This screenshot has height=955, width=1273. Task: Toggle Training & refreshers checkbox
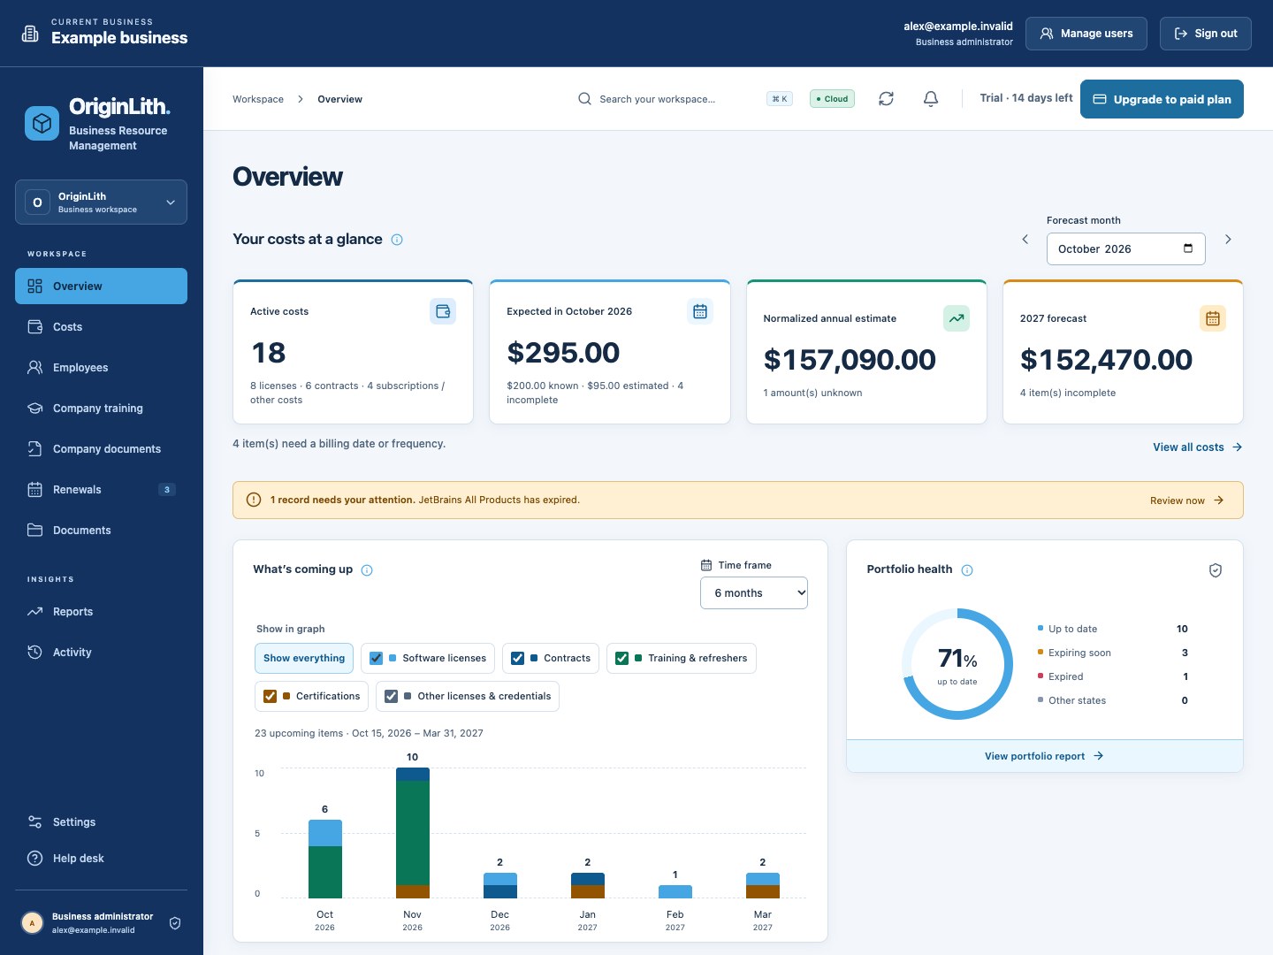(622, 658)
